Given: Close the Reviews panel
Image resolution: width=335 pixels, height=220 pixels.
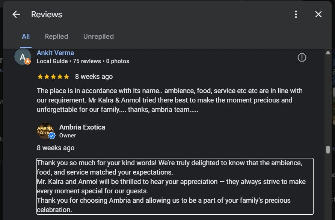Looking at the screenshot, I should pyautogui.click(x=318, y=14).
